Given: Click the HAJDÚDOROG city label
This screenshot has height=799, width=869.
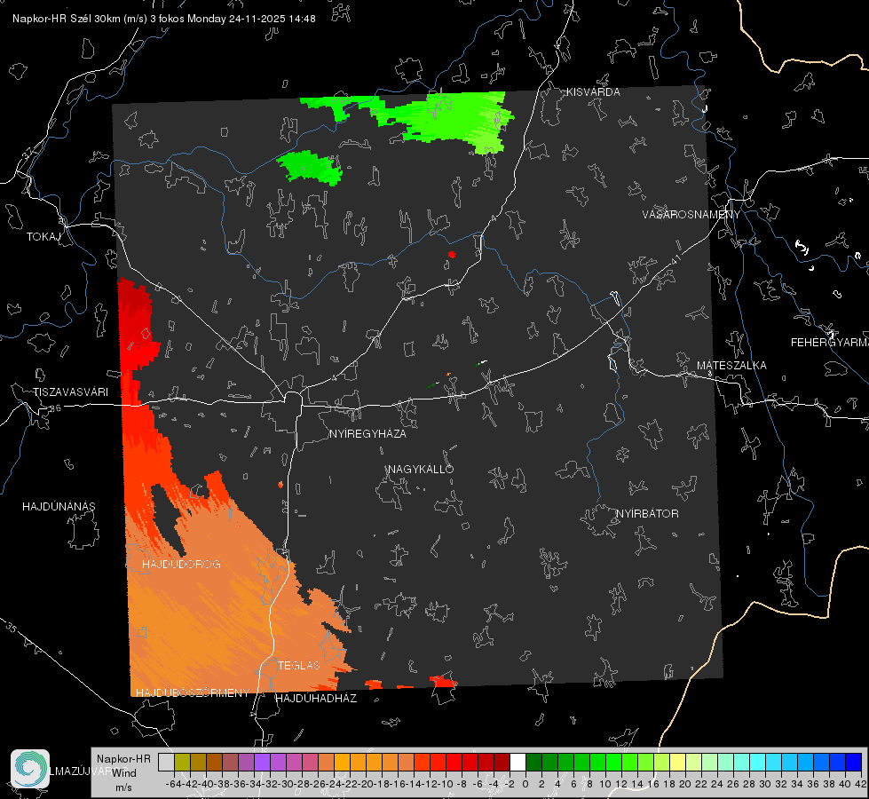Looking at the screenshot, I should click(x=181, y=564).
